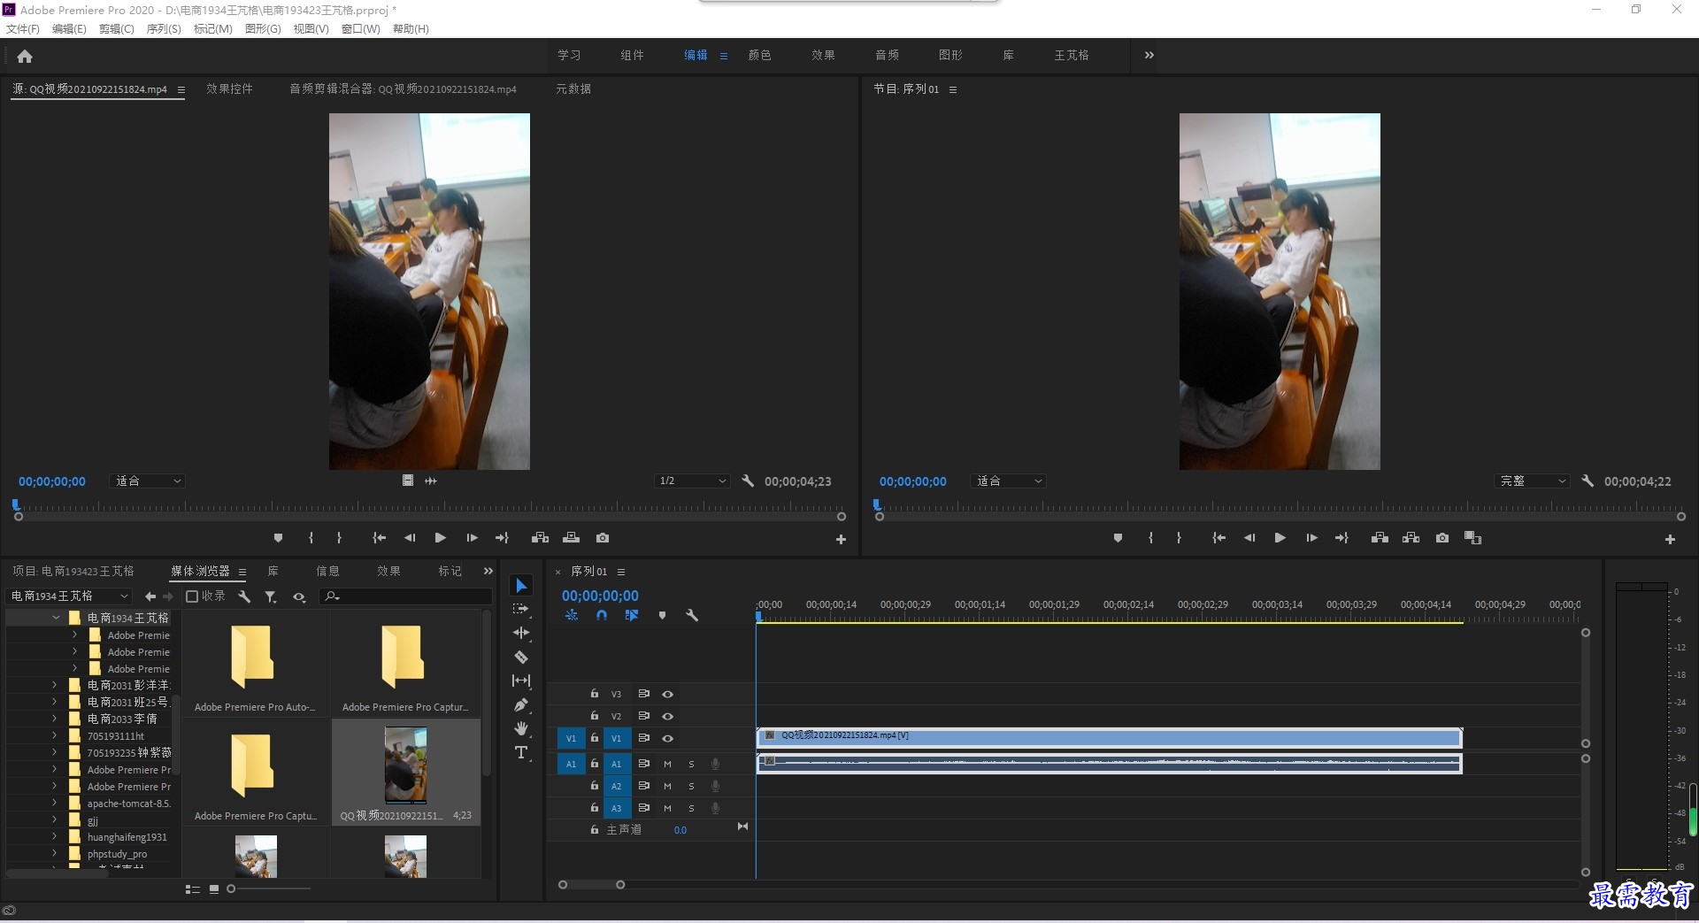Open source monitor settings wrench
The height and width of the screenshot is (923, 1699).
[x=748, y=481]
